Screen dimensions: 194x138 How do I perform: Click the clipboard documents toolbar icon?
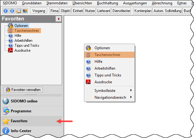tap(19, 11)
